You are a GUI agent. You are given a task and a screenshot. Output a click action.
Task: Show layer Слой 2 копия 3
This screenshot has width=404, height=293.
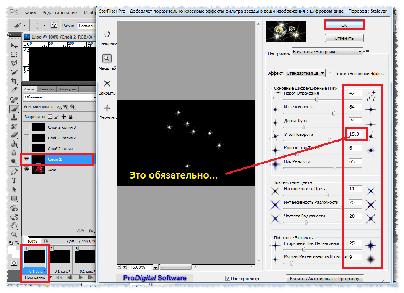[26, 127]
